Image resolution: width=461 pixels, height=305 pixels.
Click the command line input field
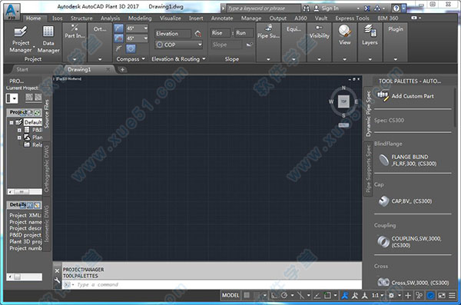pos(212,285)
